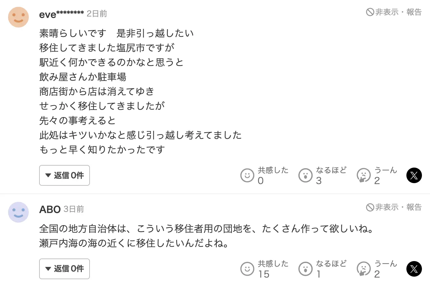Share eve's comment on X
The image size is (430, 286).
[414, 175]
